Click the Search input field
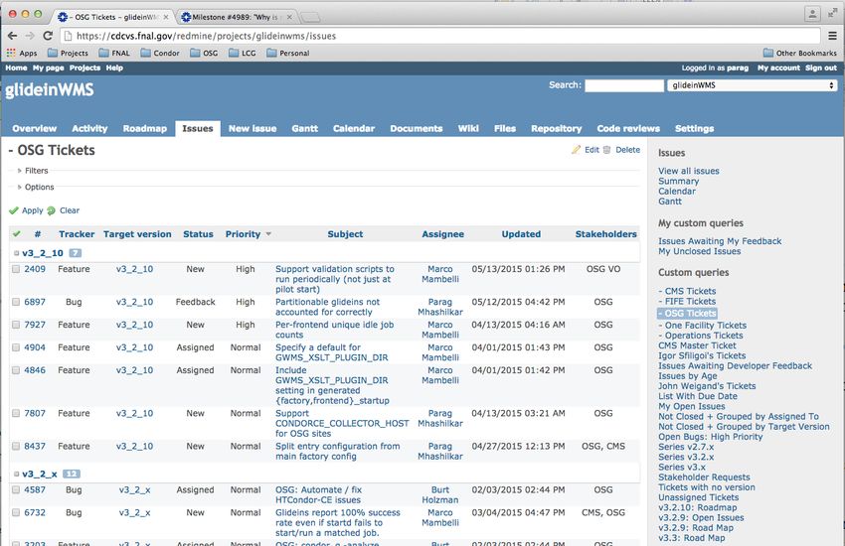Image resolution: width=845 pixels, height=546 pixels. (x=624, y=85)
